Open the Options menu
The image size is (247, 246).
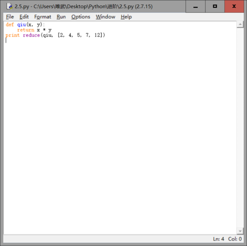[81, 17]
